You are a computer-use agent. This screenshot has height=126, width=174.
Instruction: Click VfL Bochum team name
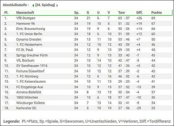click(25, 60)
